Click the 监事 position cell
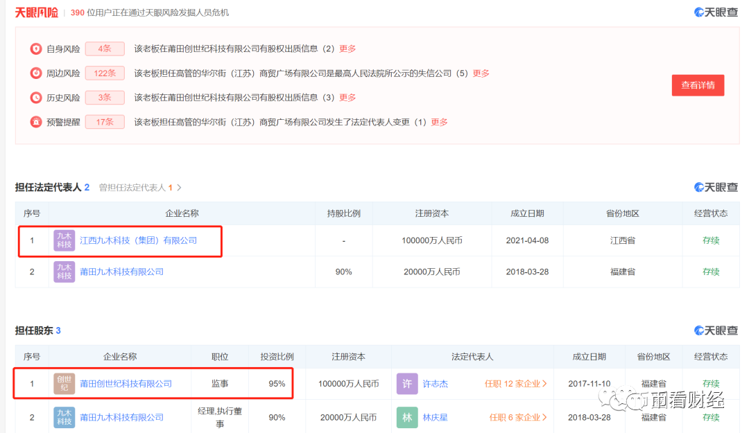This screenshot has height=433, width=749. pyautogui.click(x=220, y=383)
